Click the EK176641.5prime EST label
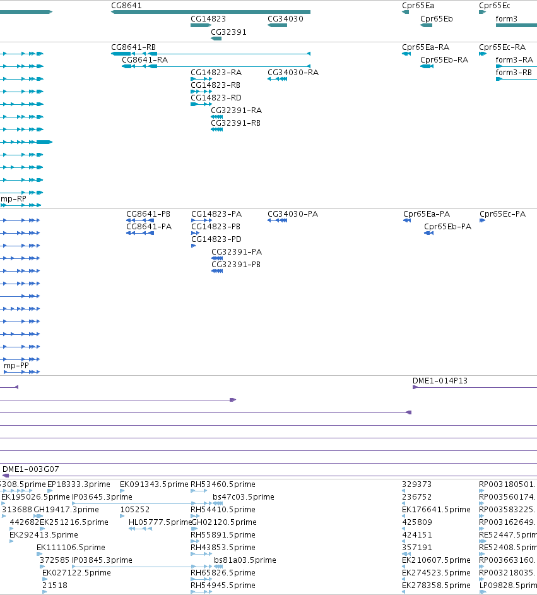The height and width of the screenshot is (595, 537). (436, 510)
